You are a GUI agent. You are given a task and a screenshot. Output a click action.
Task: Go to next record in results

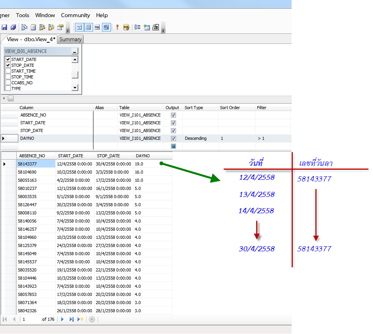[62, 319]
